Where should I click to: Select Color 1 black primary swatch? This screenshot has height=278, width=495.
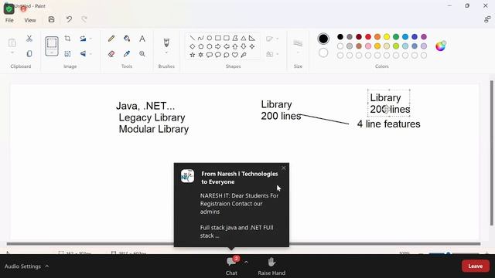323,39
